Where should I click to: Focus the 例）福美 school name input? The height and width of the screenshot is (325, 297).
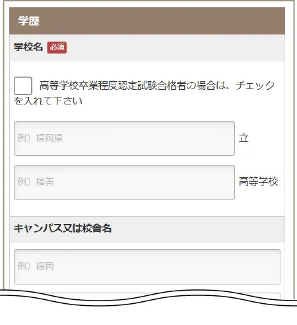click(x=124, y=182)
